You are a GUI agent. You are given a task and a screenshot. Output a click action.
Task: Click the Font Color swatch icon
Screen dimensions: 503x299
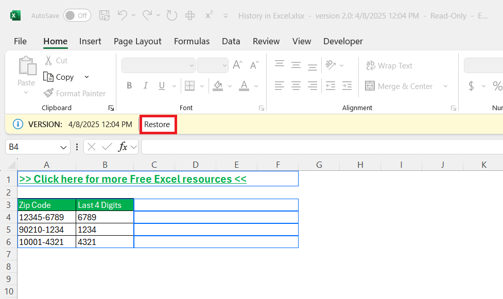click(x=244, y=86)
